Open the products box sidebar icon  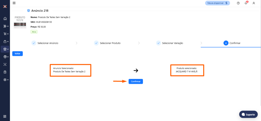click(x=5, y=57)
